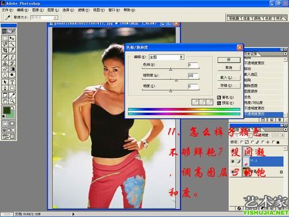The width and height of the screenshot is (289, 217).
Task: Select the Blur tool
Action: point(5,75)
